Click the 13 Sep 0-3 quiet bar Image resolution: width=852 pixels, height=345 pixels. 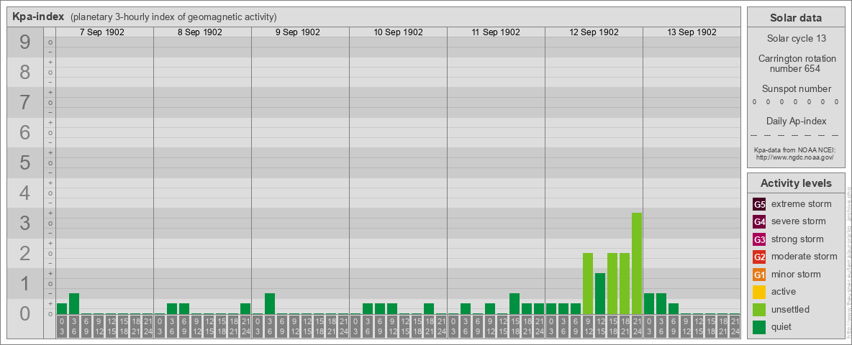tap(649, 304)
